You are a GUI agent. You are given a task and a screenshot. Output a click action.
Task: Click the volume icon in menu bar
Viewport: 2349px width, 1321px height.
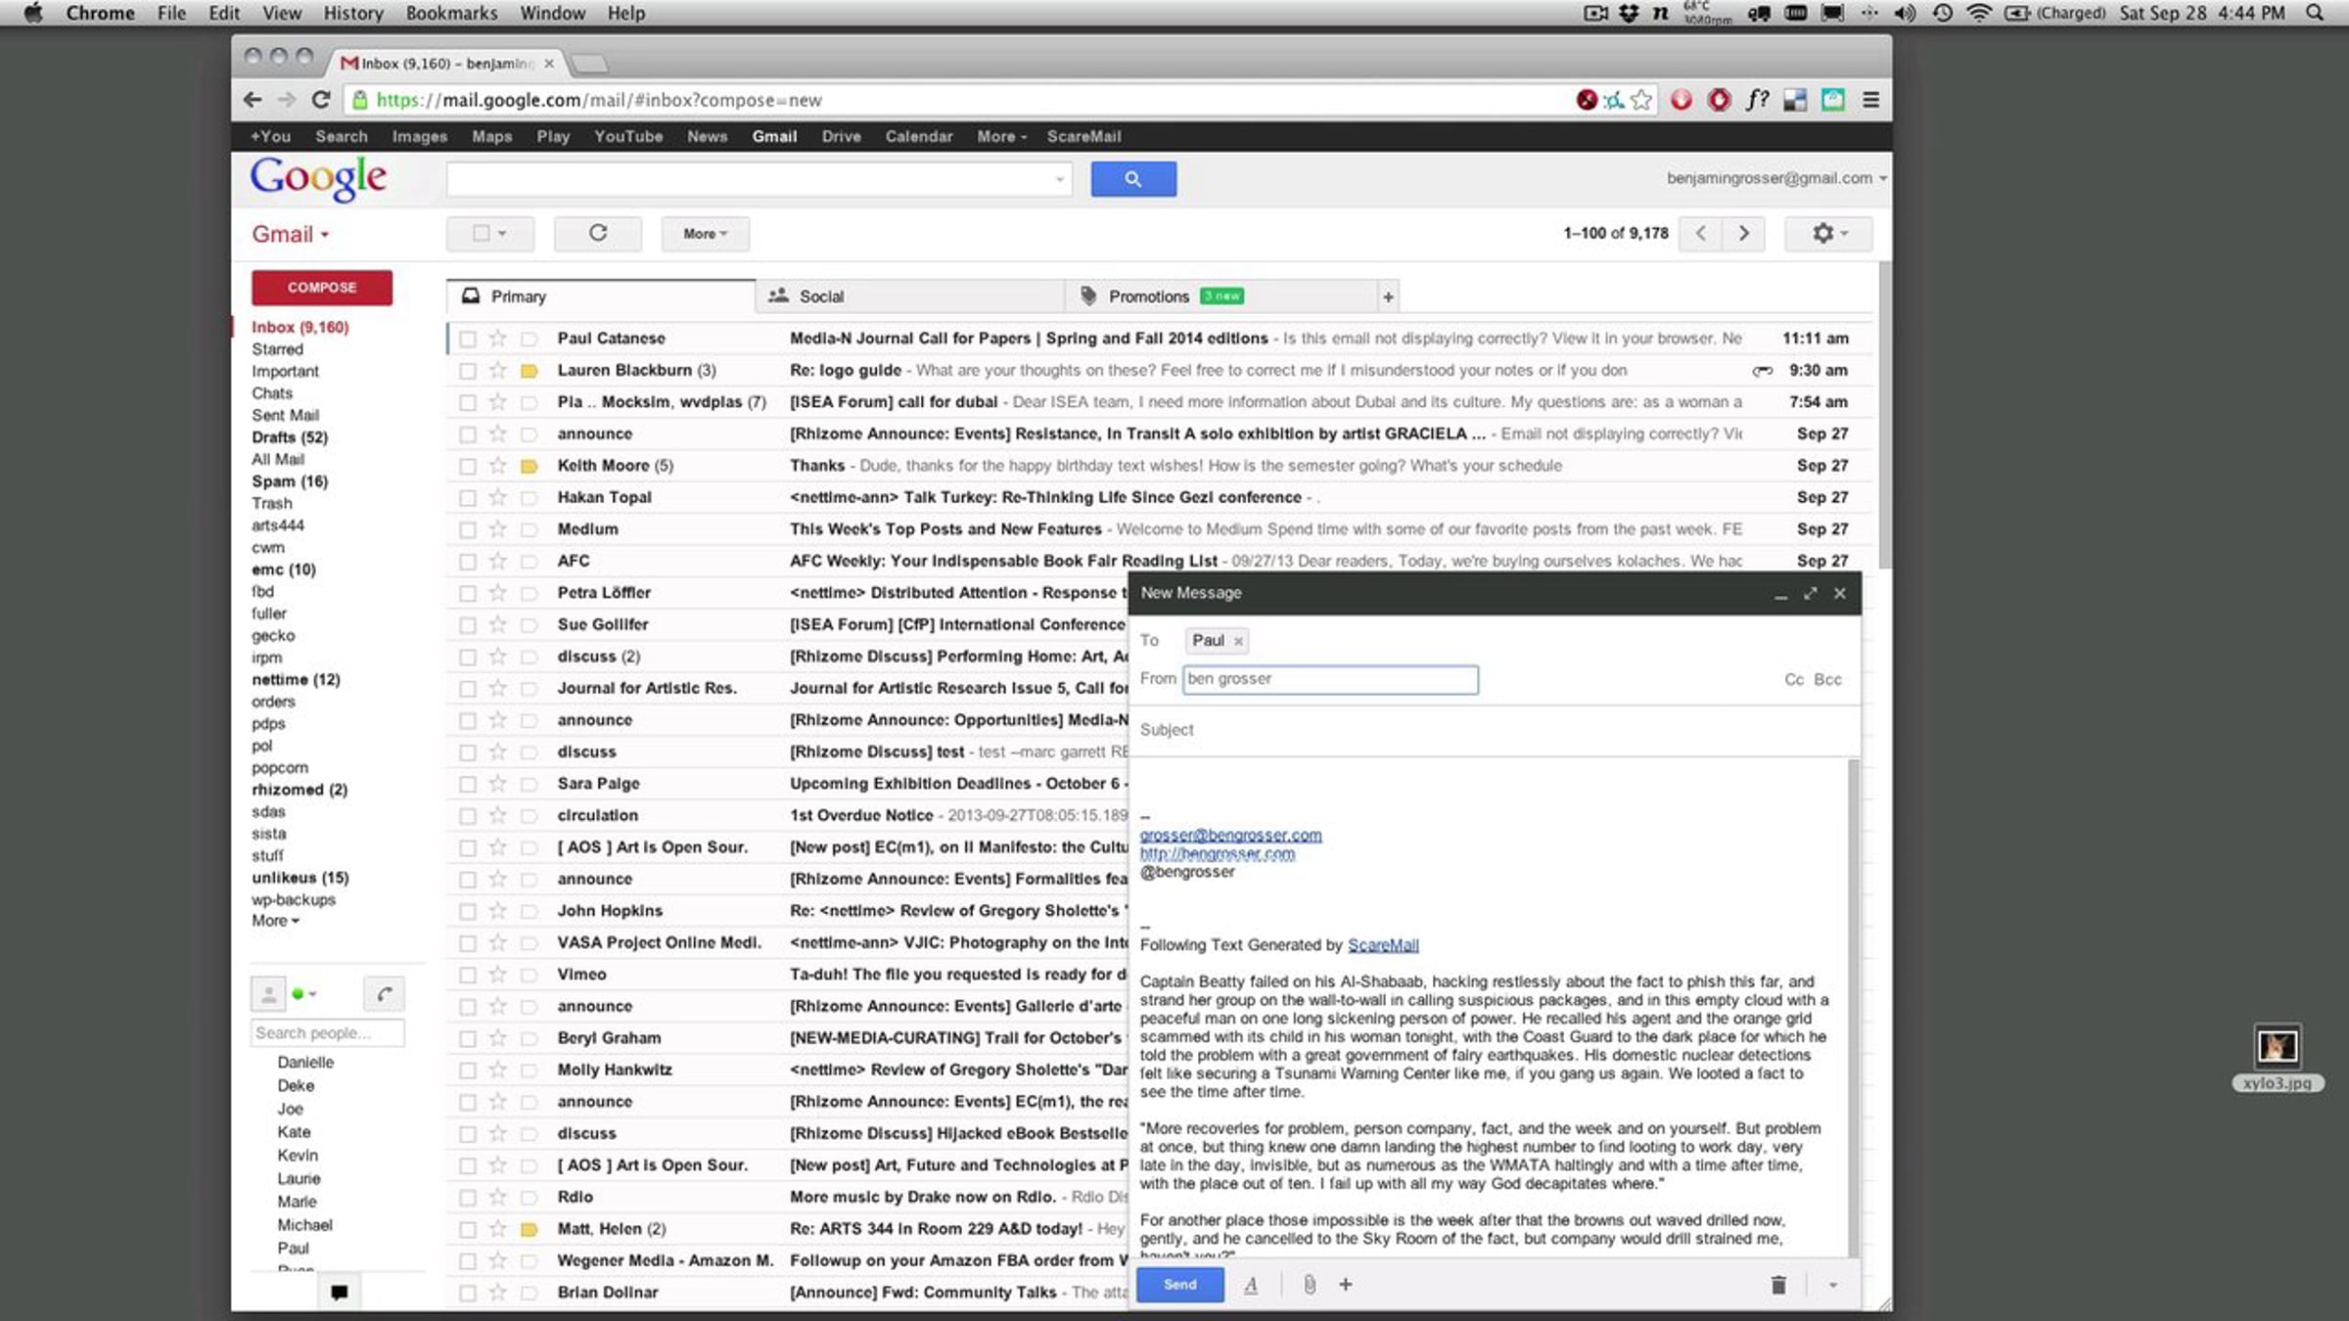pyautogui.click(x=1905, y=13)
